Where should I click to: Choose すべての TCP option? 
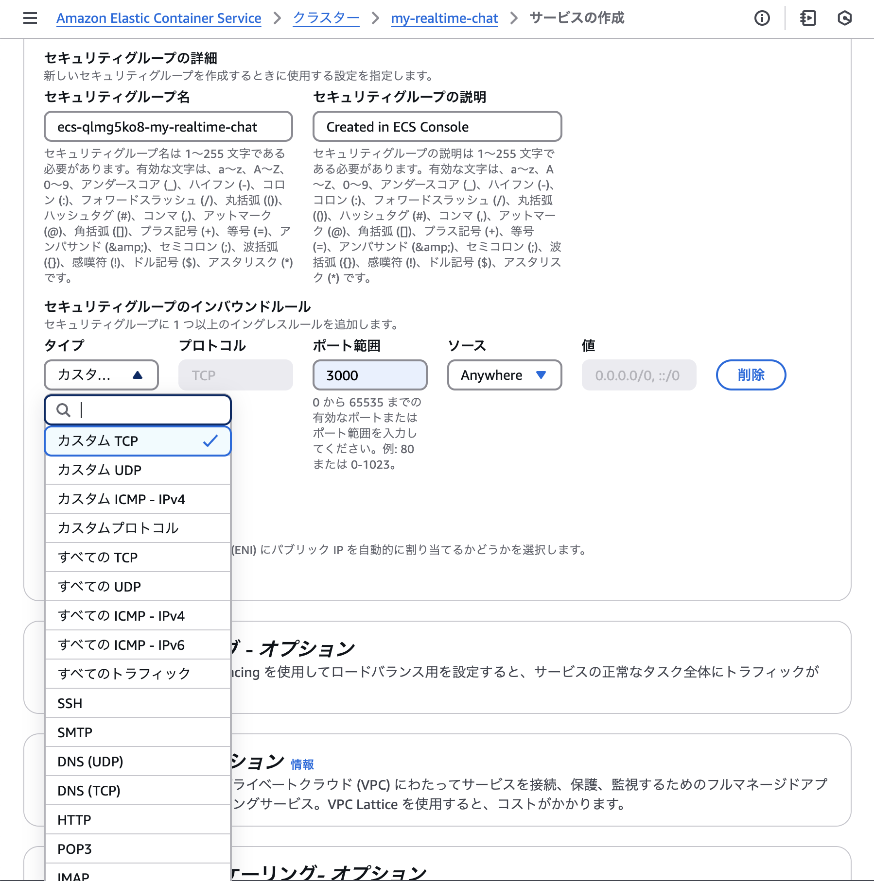(x=138, y=558)
